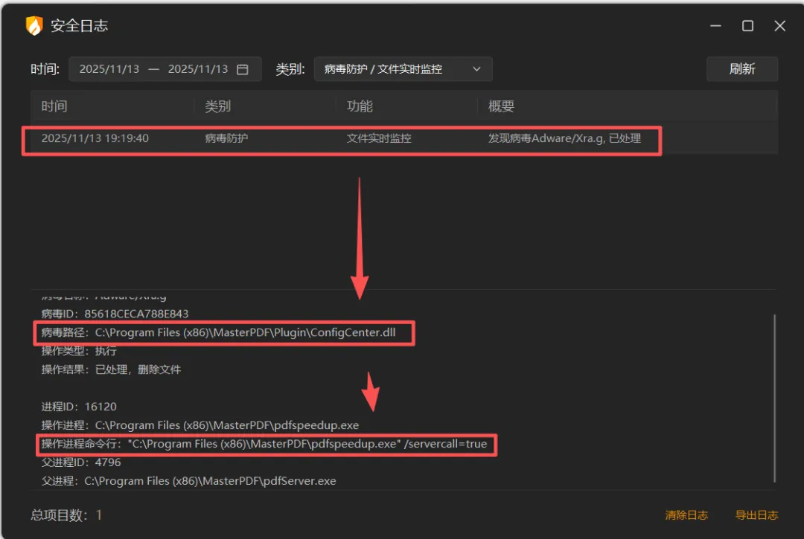Screen dimensions: 804x539
Task: Click the end date 2025/11/13 field
Action: (198, 69)
